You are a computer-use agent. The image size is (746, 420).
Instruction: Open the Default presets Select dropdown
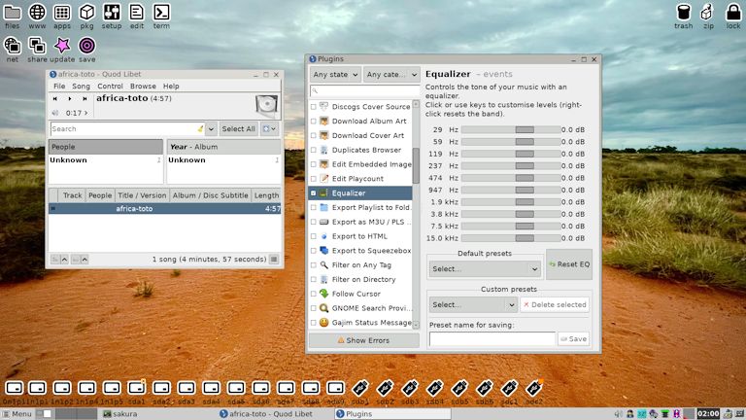tap(485, 268)
